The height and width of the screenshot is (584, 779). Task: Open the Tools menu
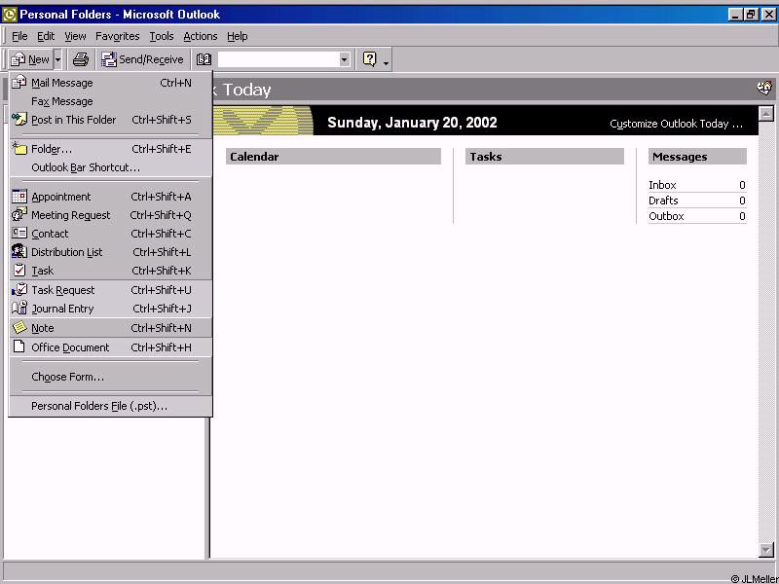(162, 36)
